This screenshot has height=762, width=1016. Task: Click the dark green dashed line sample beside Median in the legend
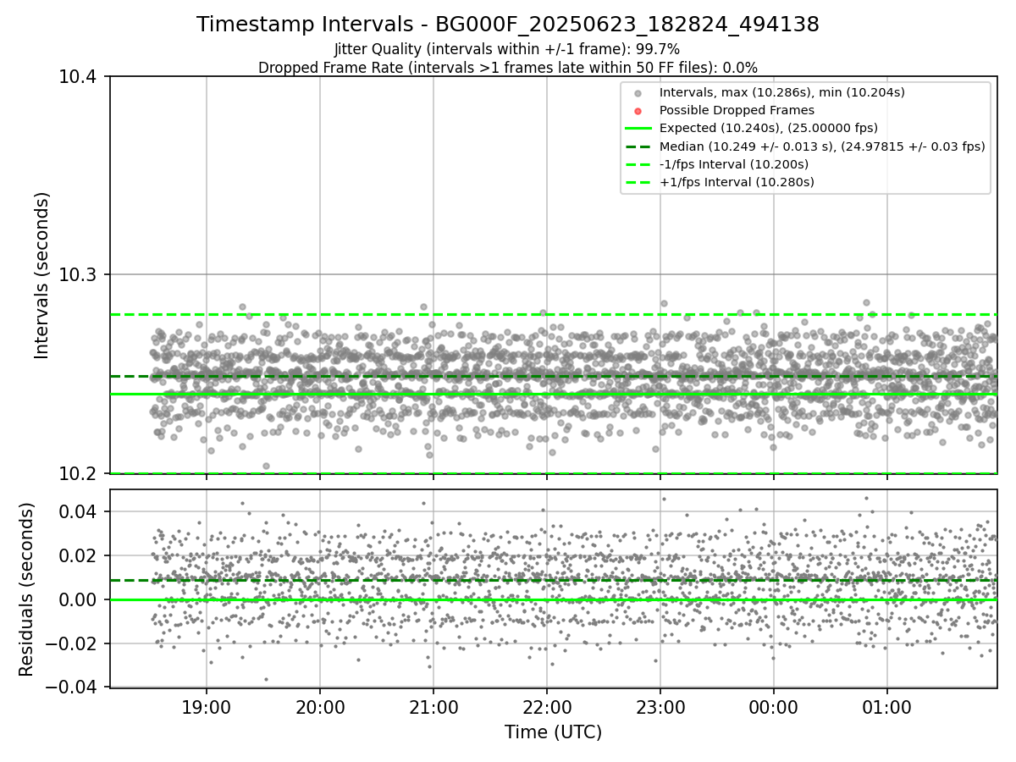click(x=638, y=146)
